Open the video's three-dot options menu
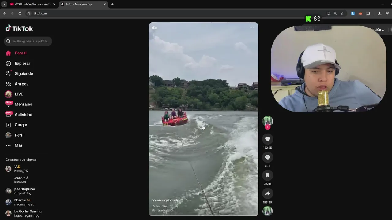The image size is (392, 220). (252, 28)
